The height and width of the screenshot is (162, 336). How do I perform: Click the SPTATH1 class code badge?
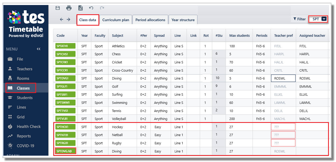click(65, 46)
